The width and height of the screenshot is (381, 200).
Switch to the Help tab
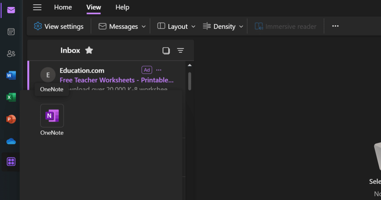pyautogui.click(x=122, y=7)
